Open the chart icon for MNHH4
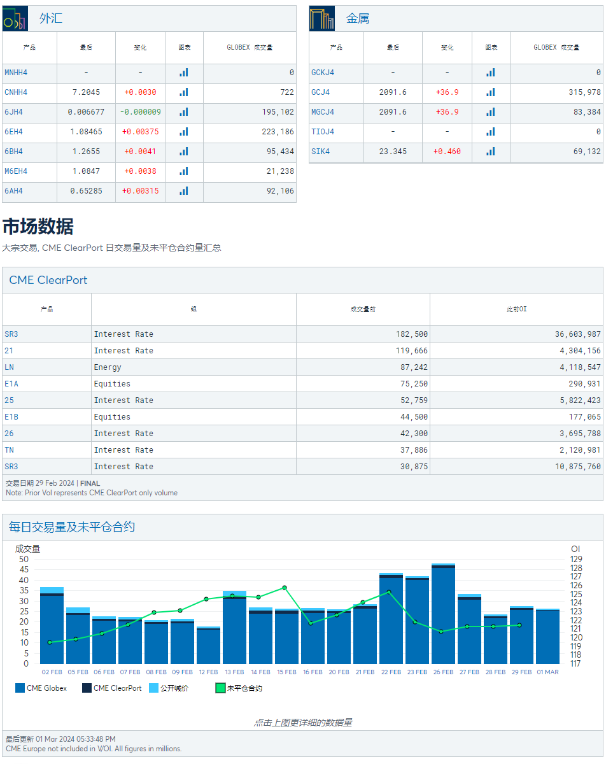 tap(184, 73)
